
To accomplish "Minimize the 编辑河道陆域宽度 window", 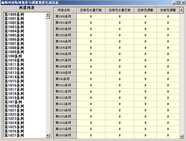I will (174, 2).
